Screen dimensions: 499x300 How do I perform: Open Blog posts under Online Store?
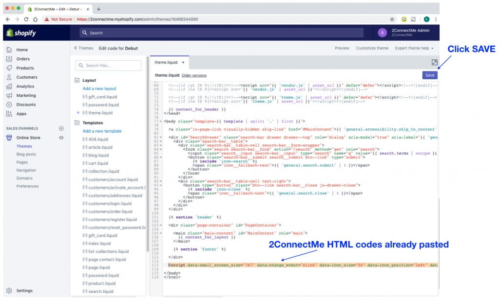[26, 154]
